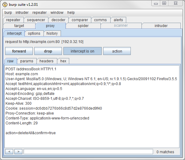Open the intruder menu in menu bar
This screenshot has width=185, height=160.
(22, 13)
